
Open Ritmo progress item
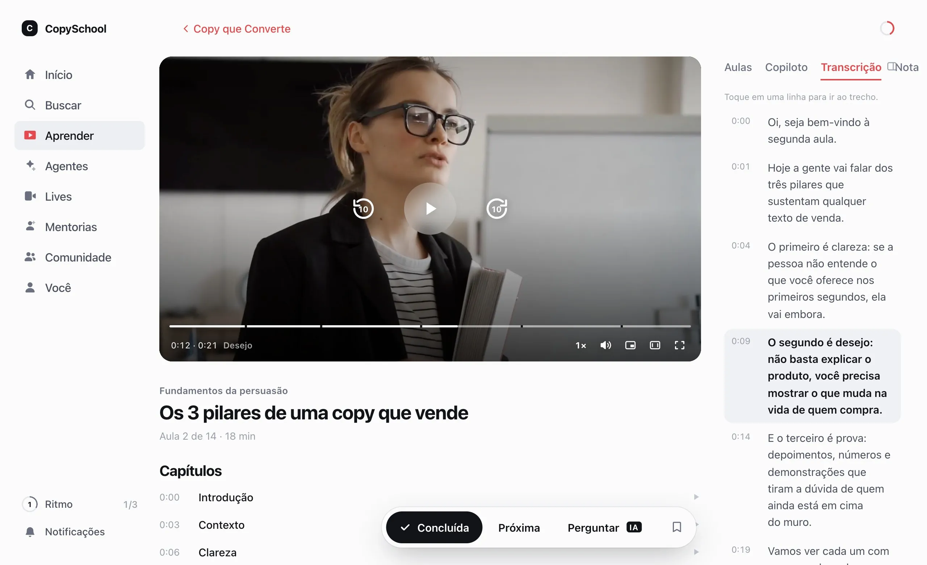pos(79,504)
